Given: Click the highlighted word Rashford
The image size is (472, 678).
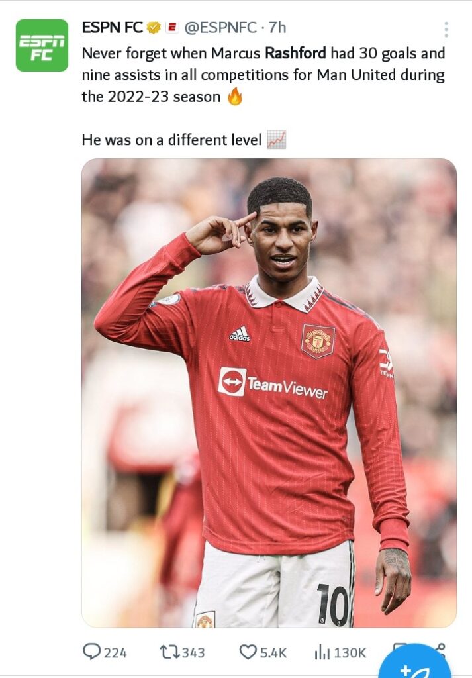Looking at the screenshot, I should click(295, 53).
